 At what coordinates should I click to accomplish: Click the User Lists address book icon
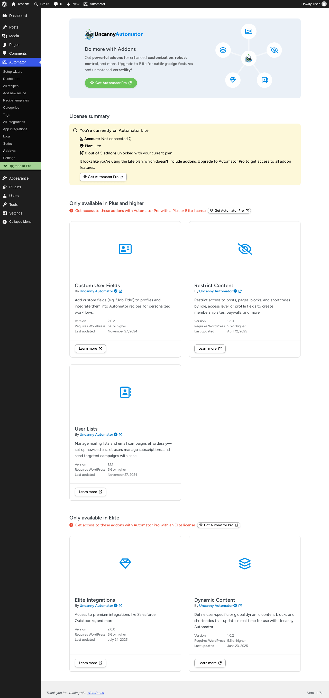tap(125, 392)
